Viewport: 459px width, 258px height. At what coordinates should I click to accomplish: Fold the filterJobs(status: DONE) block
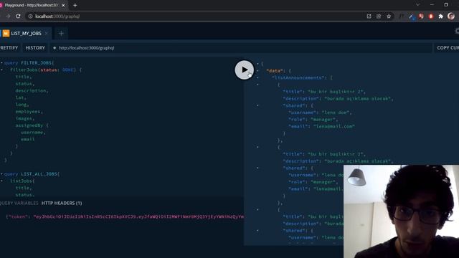click(1, 70)
